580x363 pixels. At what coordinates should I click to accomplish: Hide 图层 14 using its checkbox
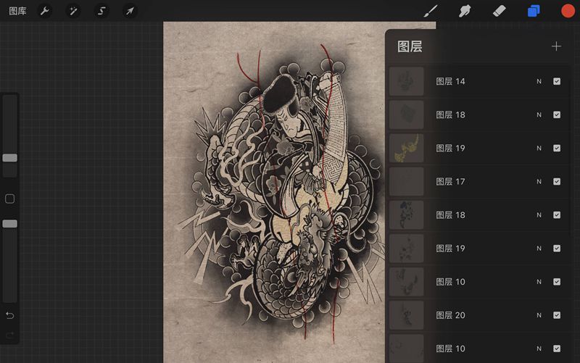[x=557, y=82]
